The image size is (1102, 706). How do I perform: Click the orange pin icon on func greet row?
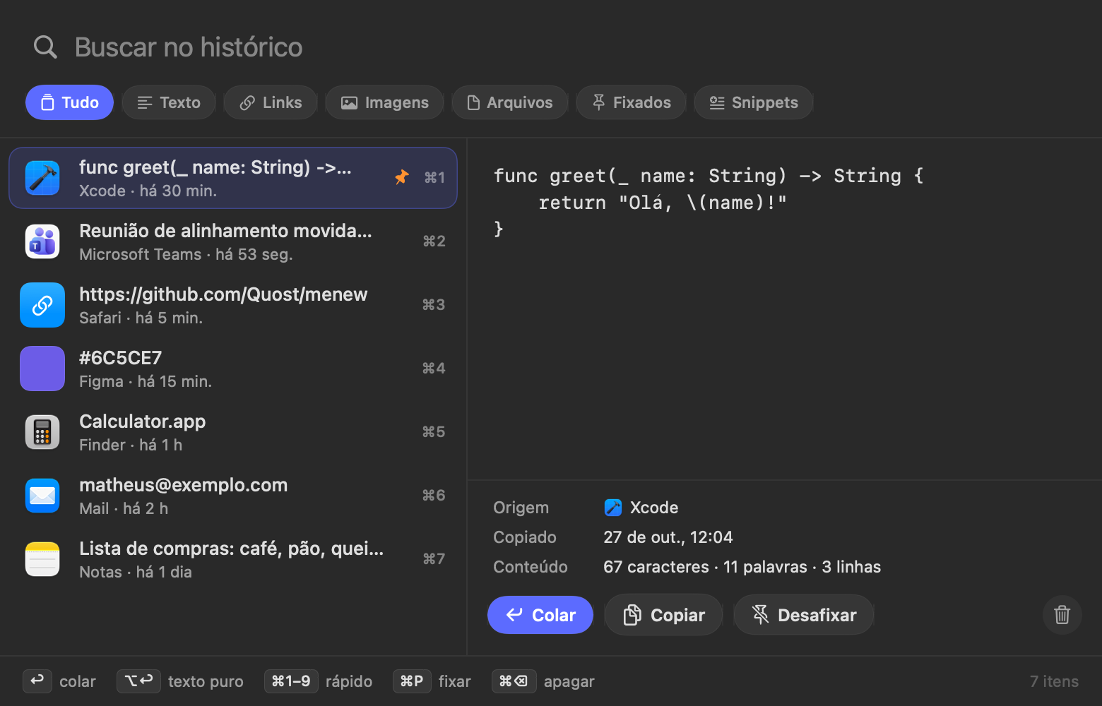pos(401,177)
